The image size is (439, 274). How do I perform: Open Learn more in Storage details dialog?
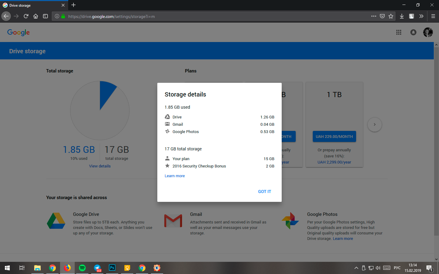175,176
